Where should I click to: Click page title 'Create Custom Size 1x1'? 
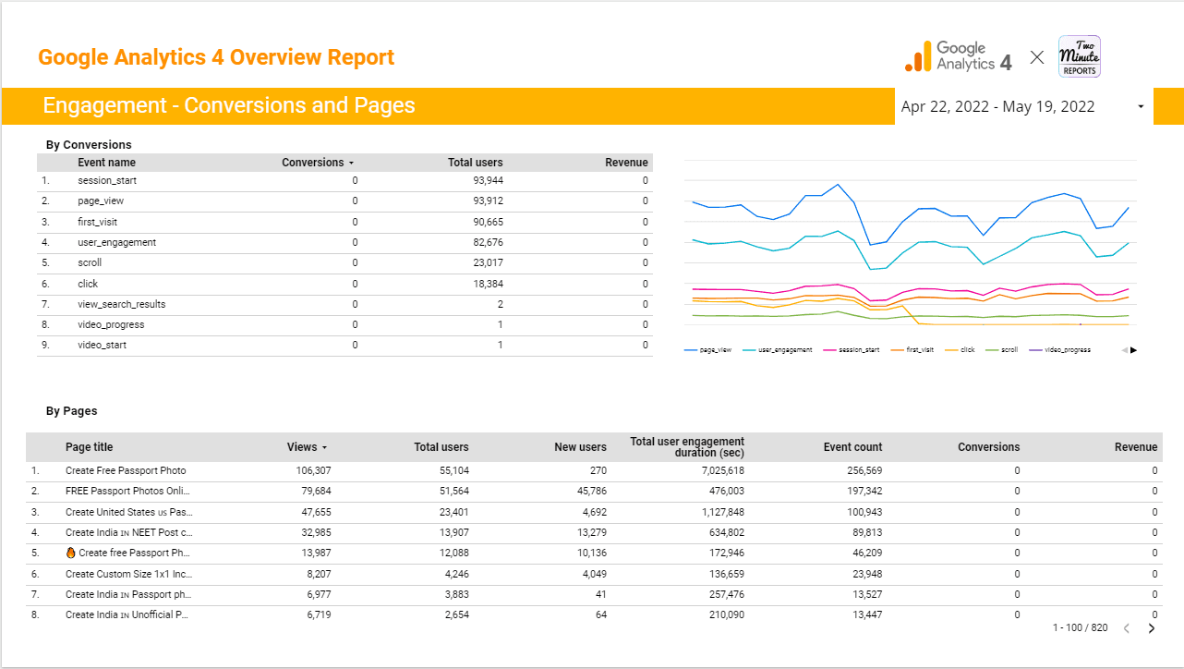[129, 574]
